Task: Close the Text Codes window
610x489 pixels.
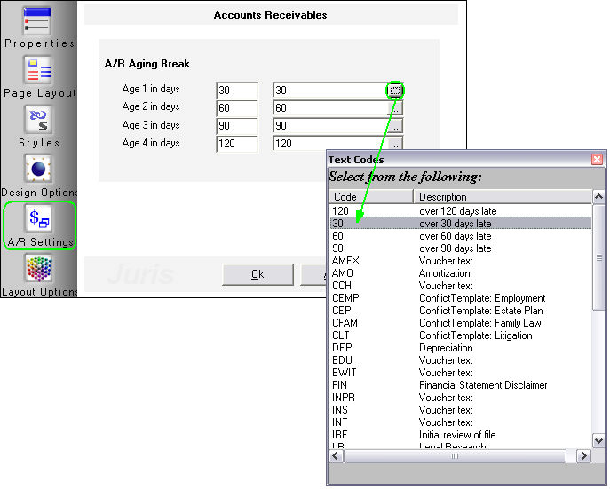Action: tap(598, 160)
